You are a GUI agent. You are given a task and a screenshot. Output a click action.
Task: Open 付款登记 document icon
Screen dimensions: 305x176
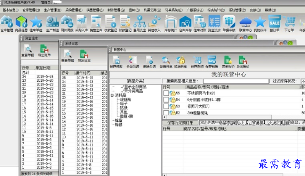(125, 24)
